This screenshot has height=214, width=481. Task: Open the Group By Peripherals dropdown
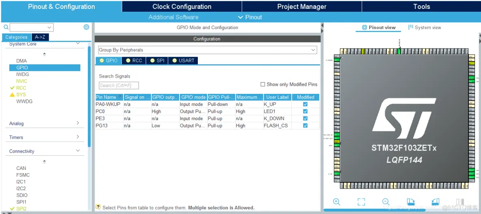207,50
